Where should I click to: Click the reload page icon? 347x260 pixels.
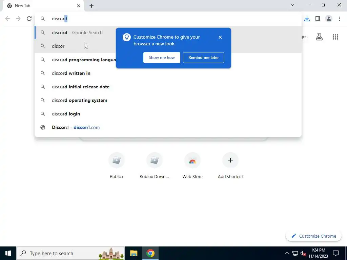tap(29, 19)
